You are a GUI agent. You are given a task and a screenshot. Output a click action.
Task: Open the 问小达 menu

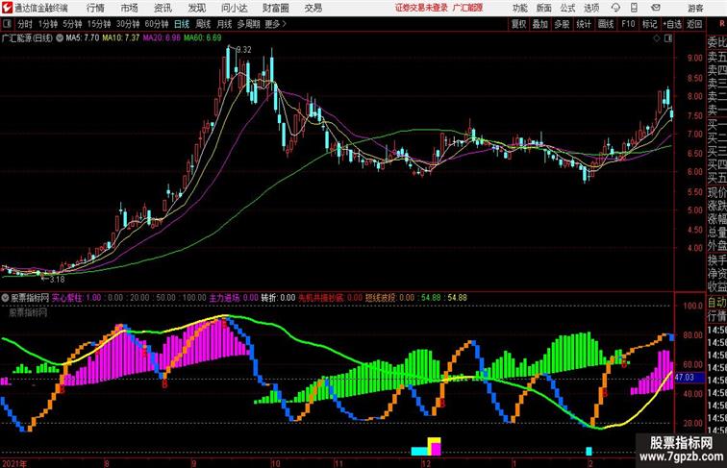click(234, 8)
